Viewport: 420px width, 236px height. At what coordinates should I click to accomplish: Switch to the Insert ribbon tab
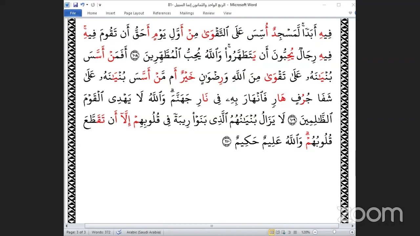coord(110,13)
